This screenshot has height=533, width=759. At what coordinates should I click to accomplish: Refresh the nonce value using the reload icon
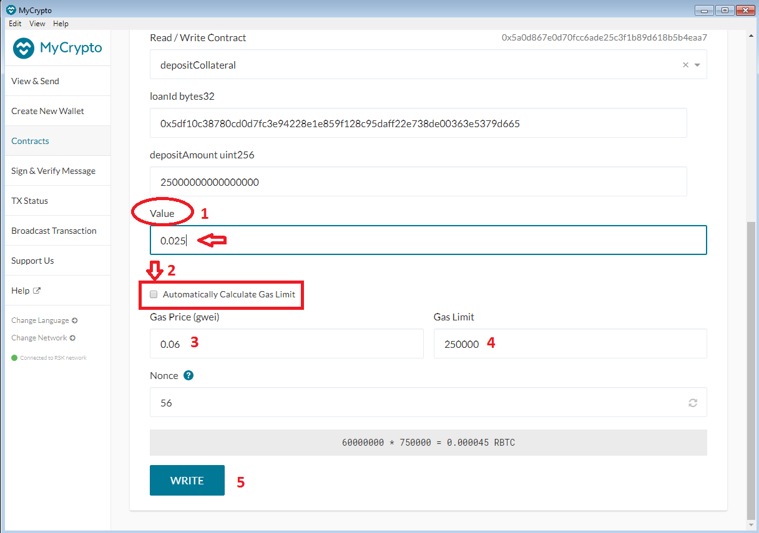(x=693, y=403)
